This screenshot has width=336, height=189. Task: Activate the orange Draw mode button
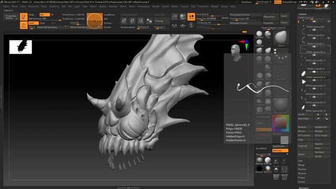24,25
